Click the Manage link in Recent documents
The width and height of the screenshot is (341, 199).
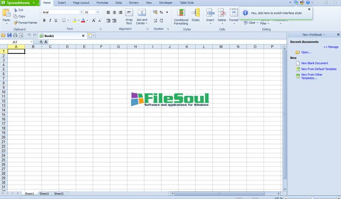click(x=331, y=47)
